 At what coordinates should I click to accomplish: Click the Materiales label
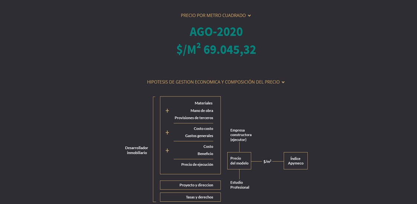203,103
